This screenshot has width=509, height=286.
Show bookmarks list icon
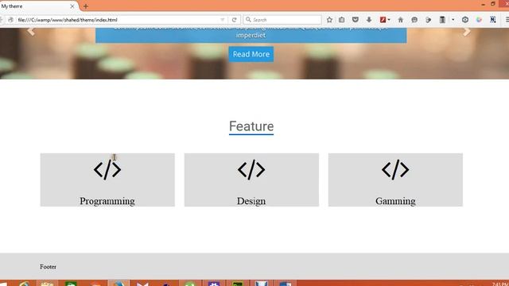point(342,20)
